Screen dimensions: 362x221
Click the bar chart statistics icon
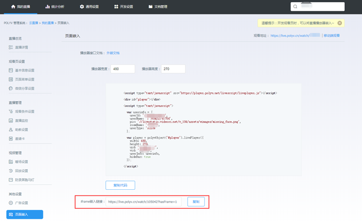point(47,7)
